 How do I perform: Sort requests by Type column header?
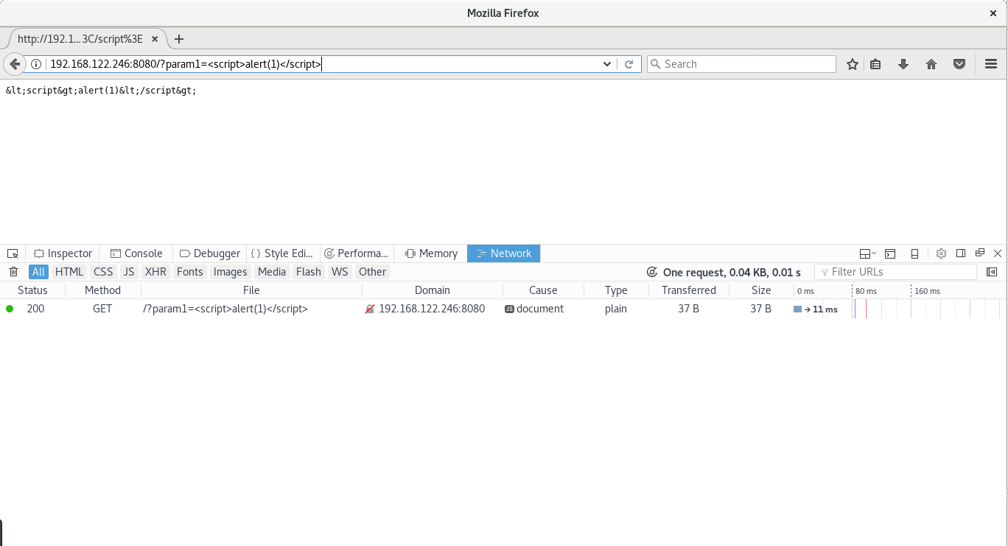click(x=616, y=290)
